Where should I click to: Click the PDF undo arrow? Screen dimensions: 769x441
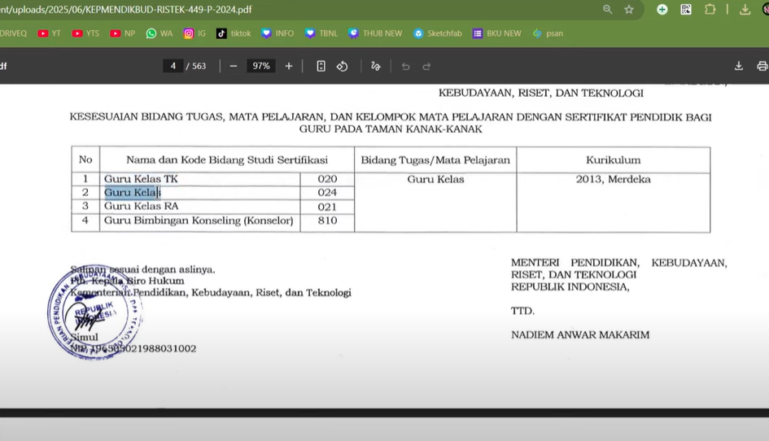[405, 66]
